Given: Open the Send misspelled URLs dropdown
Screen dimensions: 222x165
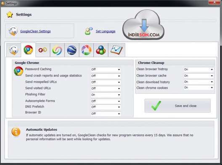Looking at the screenshot, I should tap(106, 82).
